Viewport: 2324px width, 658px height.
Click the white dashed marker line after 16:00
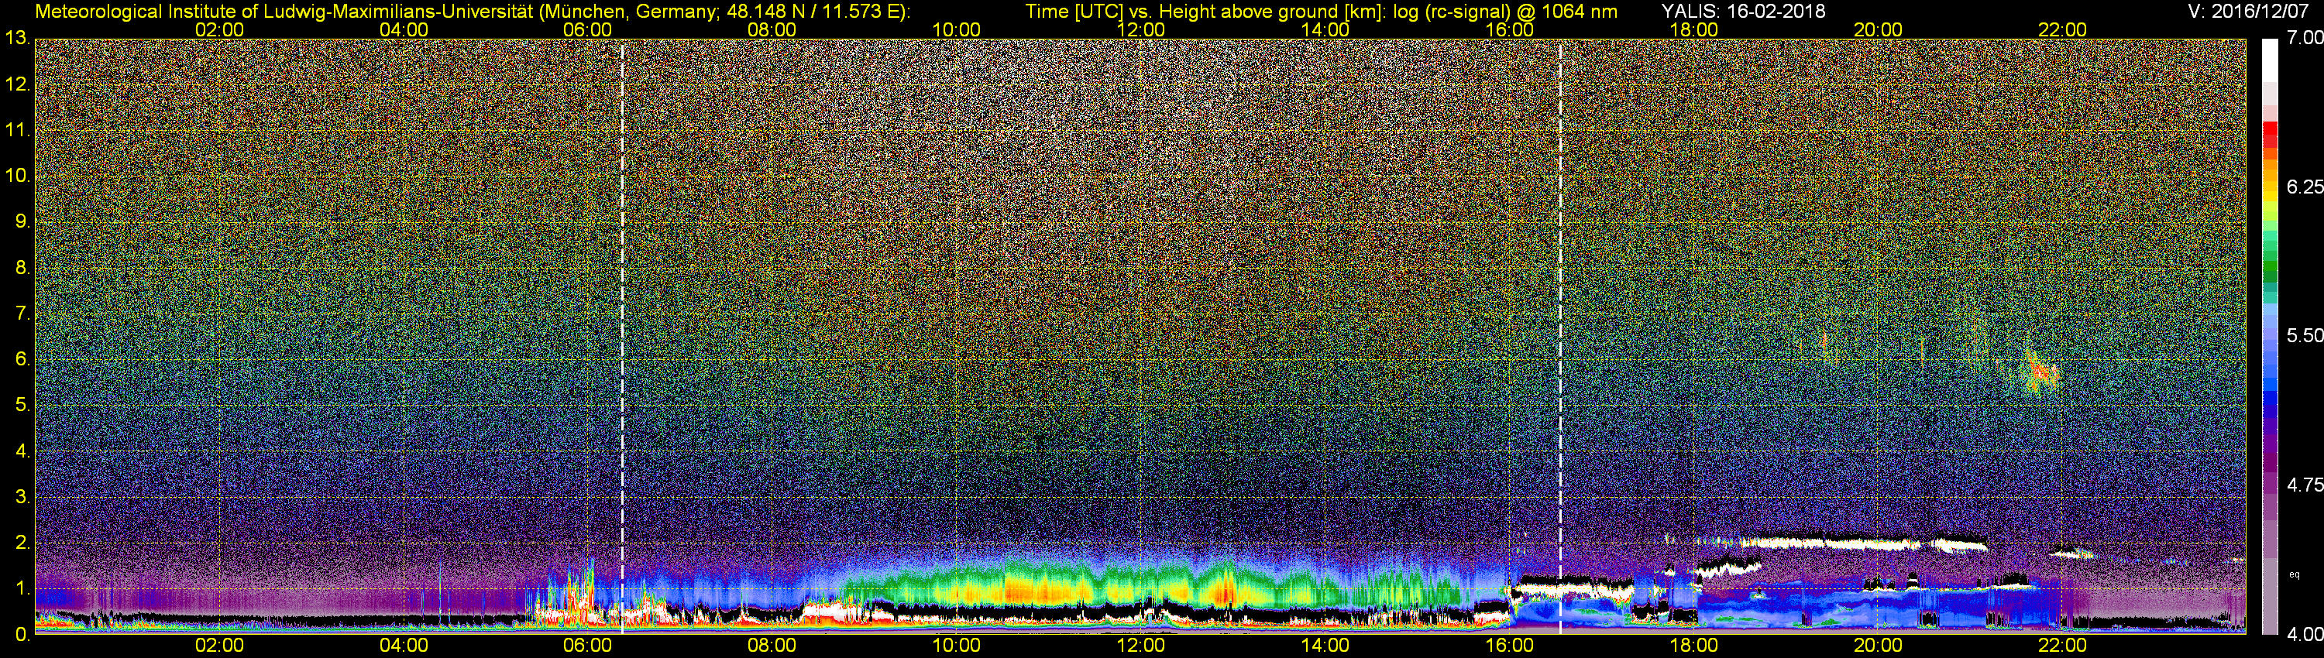pyautogui.click(x=1560, y=336)
